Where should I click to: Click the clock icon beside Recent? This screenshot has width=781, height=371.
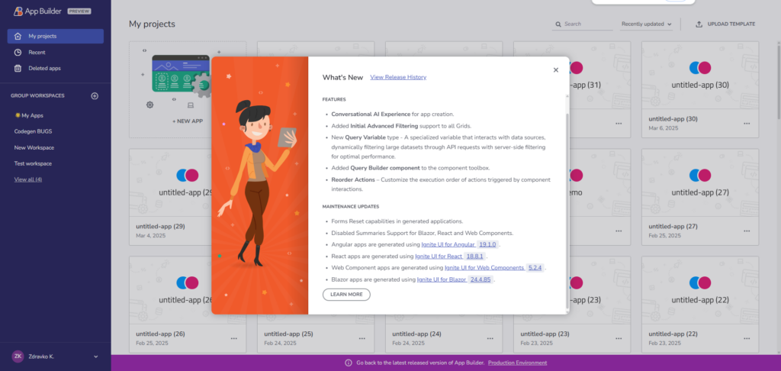click(18, 52)
